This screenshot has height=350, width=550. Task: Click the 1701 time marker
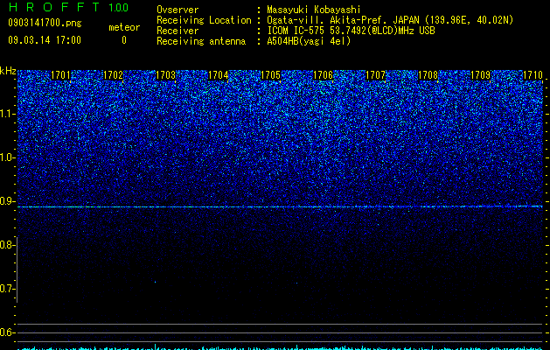[x=60, y=75]
